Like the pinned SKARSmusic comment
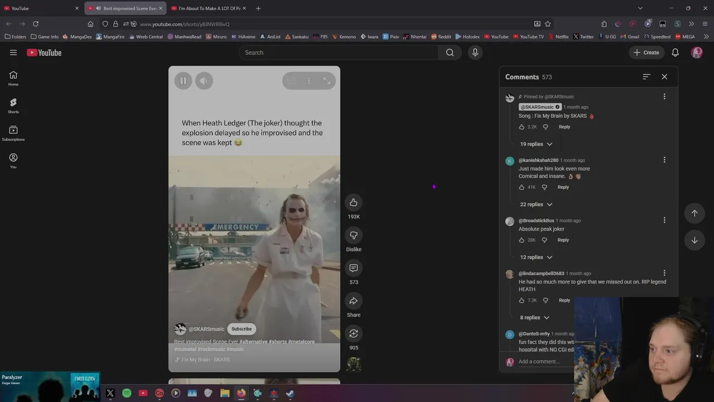The height and width of the screenshot is (402, 714). [x=522, y=127]
